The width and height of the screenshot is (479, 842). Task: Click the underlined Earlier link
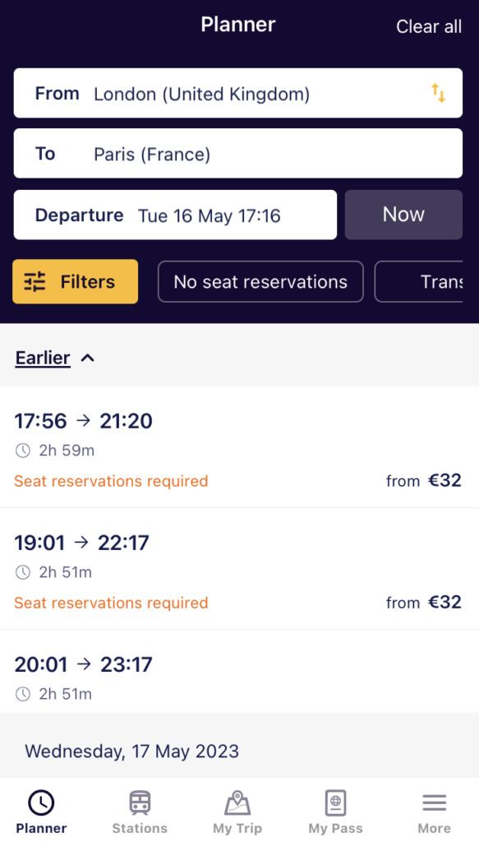(43, 358)
